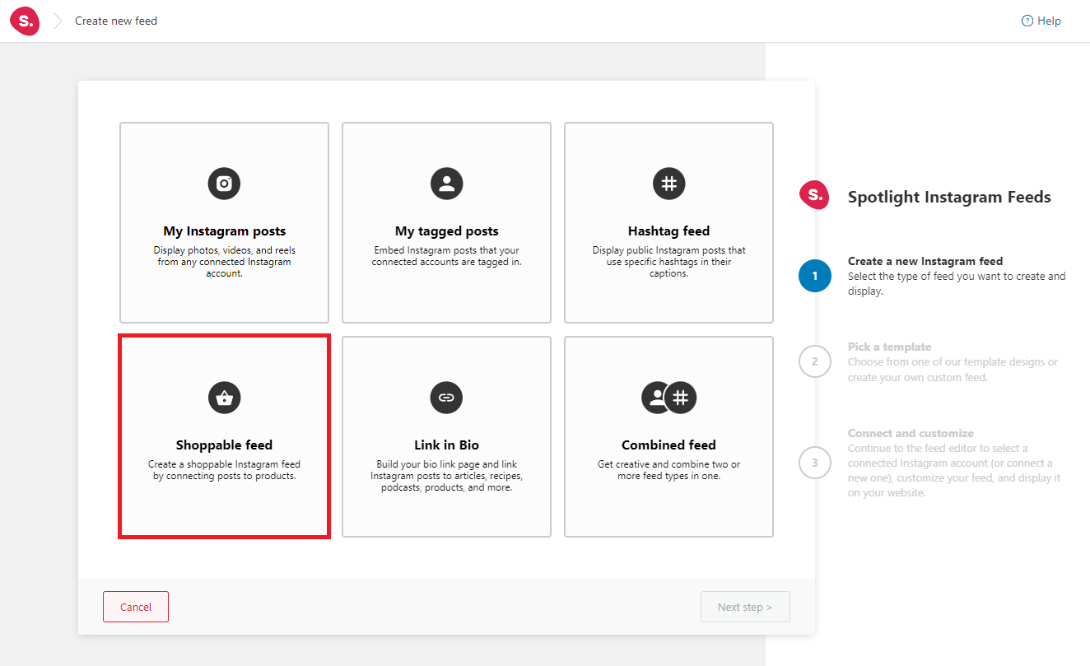Screen dimensions: 1090x666
Task: Click the shopping basket icon
Action: point(224,398)
